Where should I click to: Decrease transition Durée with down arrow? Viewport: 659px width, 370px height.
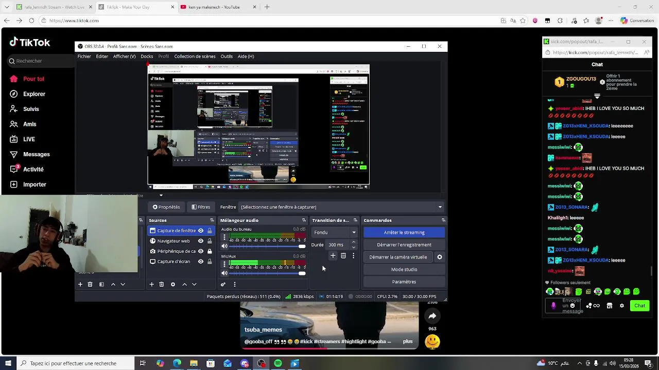(x=353, y=248)
